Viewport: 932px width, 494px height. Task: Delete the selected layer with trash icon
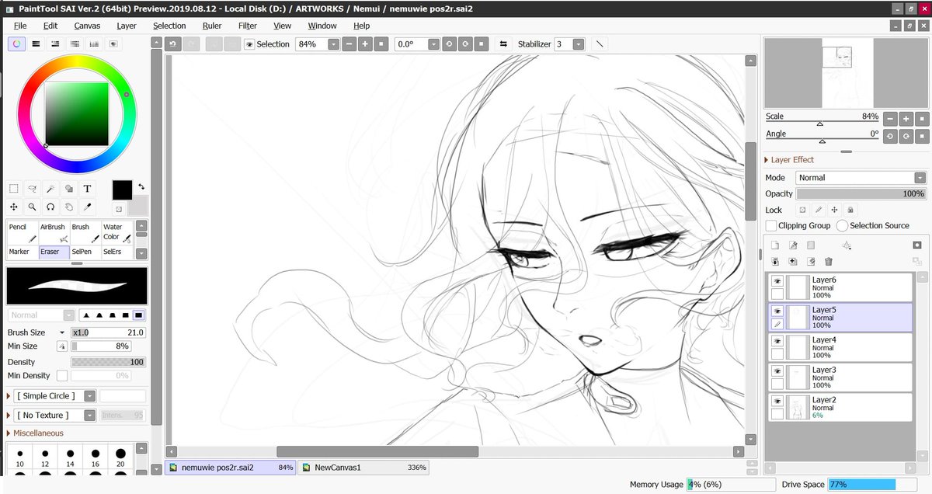pos(829,263)
